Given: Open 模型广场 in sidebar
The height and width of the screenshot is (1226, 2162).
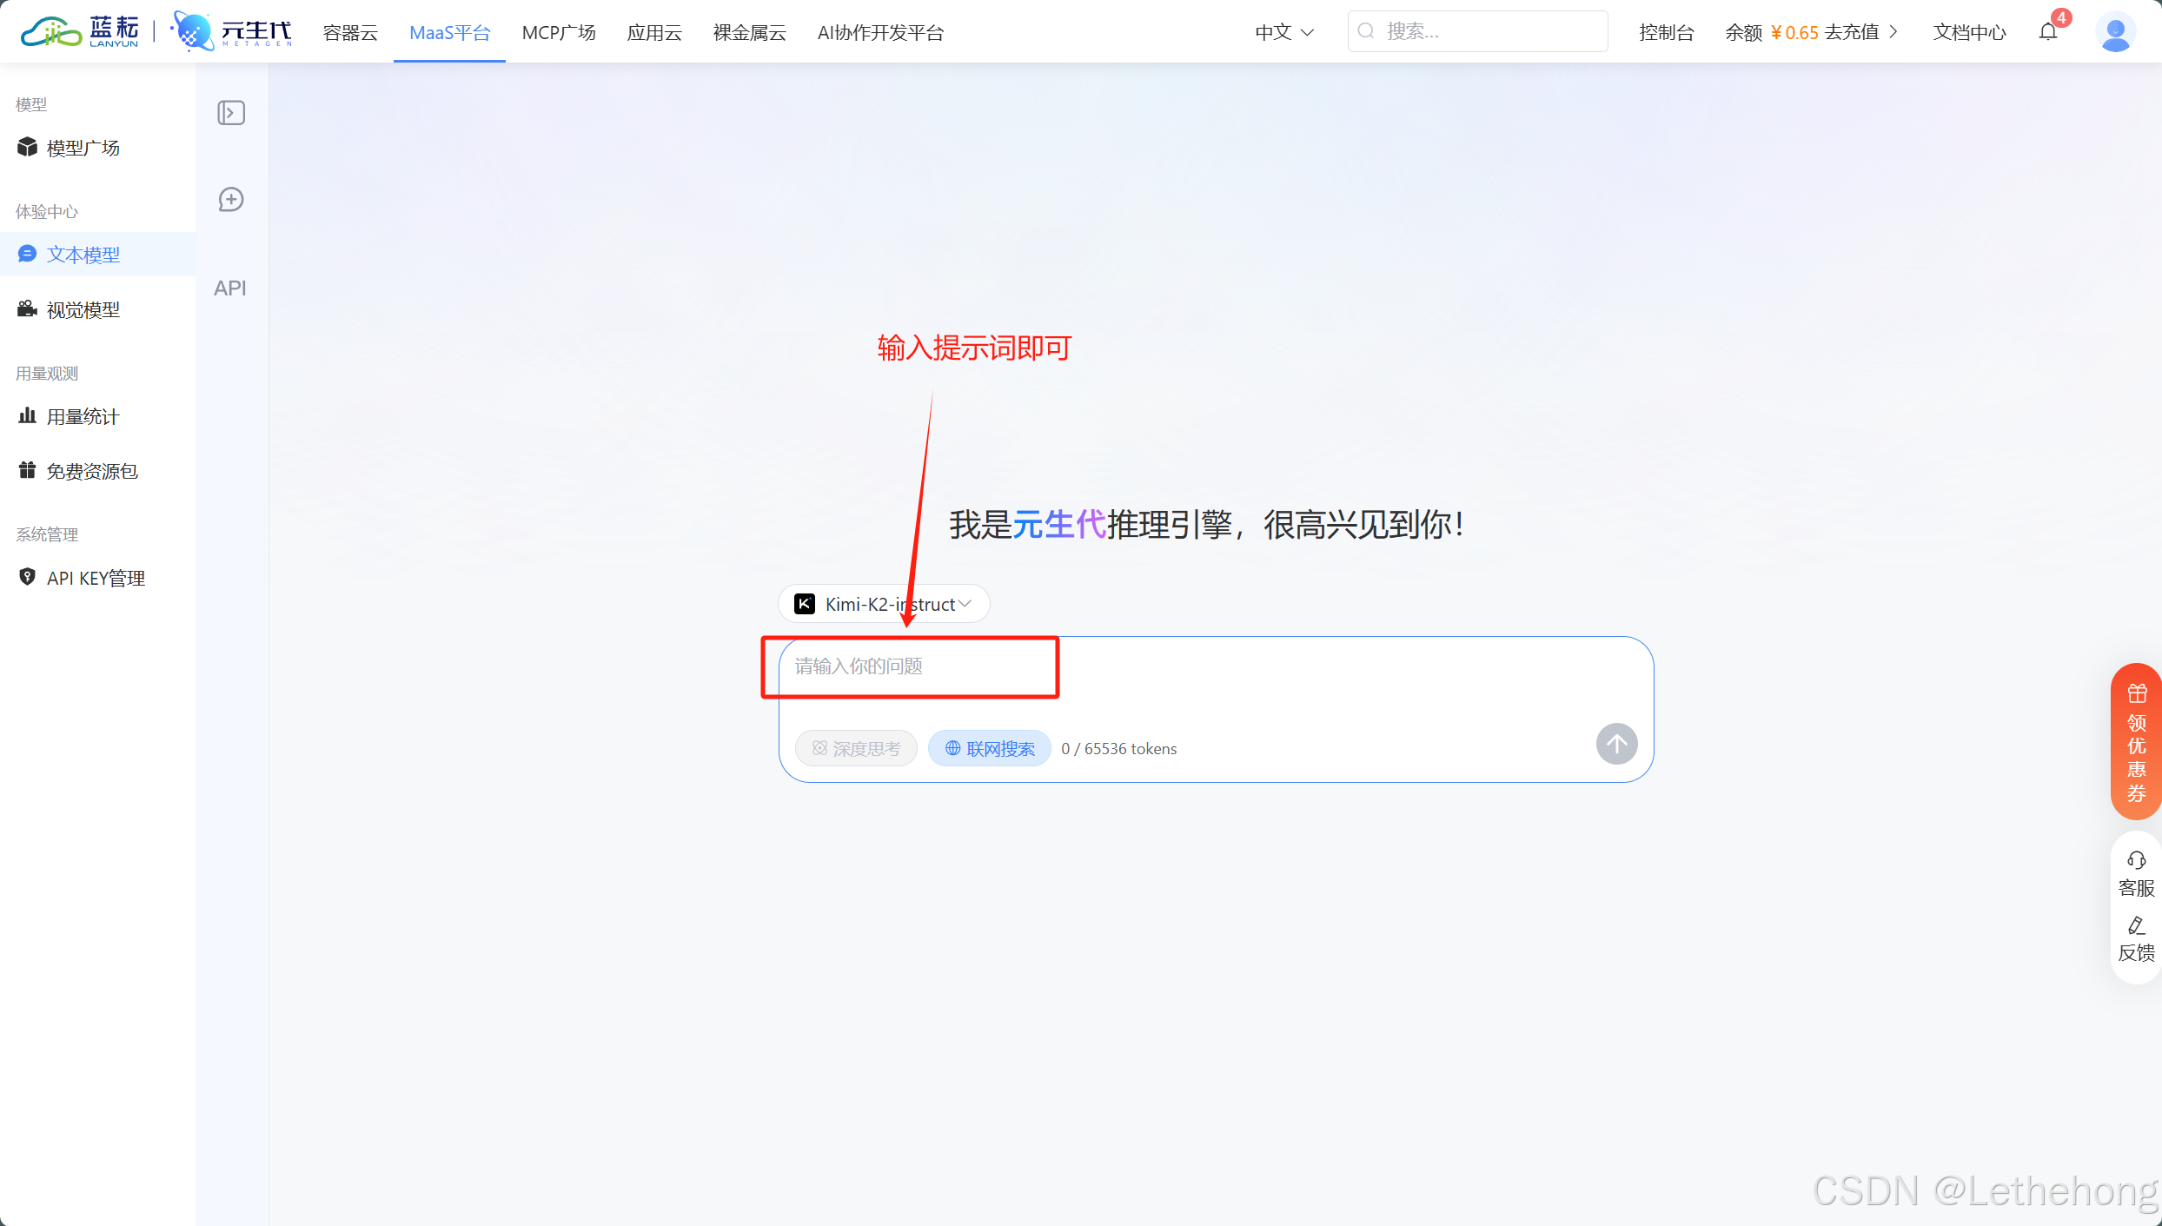Looking at the screenshot, I should pos(97,148).
